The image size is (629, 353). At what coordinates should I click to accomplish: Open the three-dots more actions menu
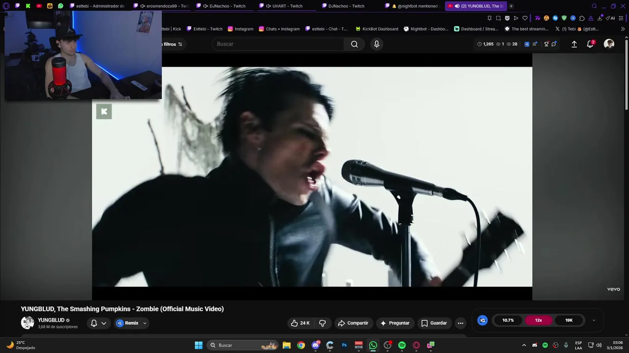click(x=460, y=323)
